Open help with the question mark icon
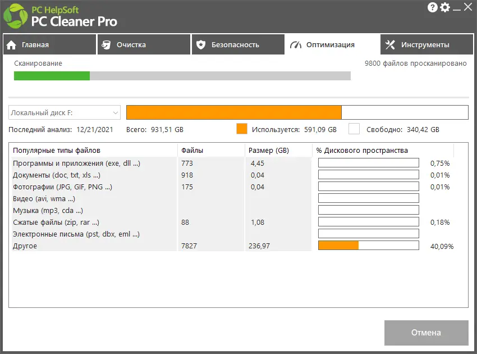This screenshot has height=354, width=477. [x=432, y=7]
